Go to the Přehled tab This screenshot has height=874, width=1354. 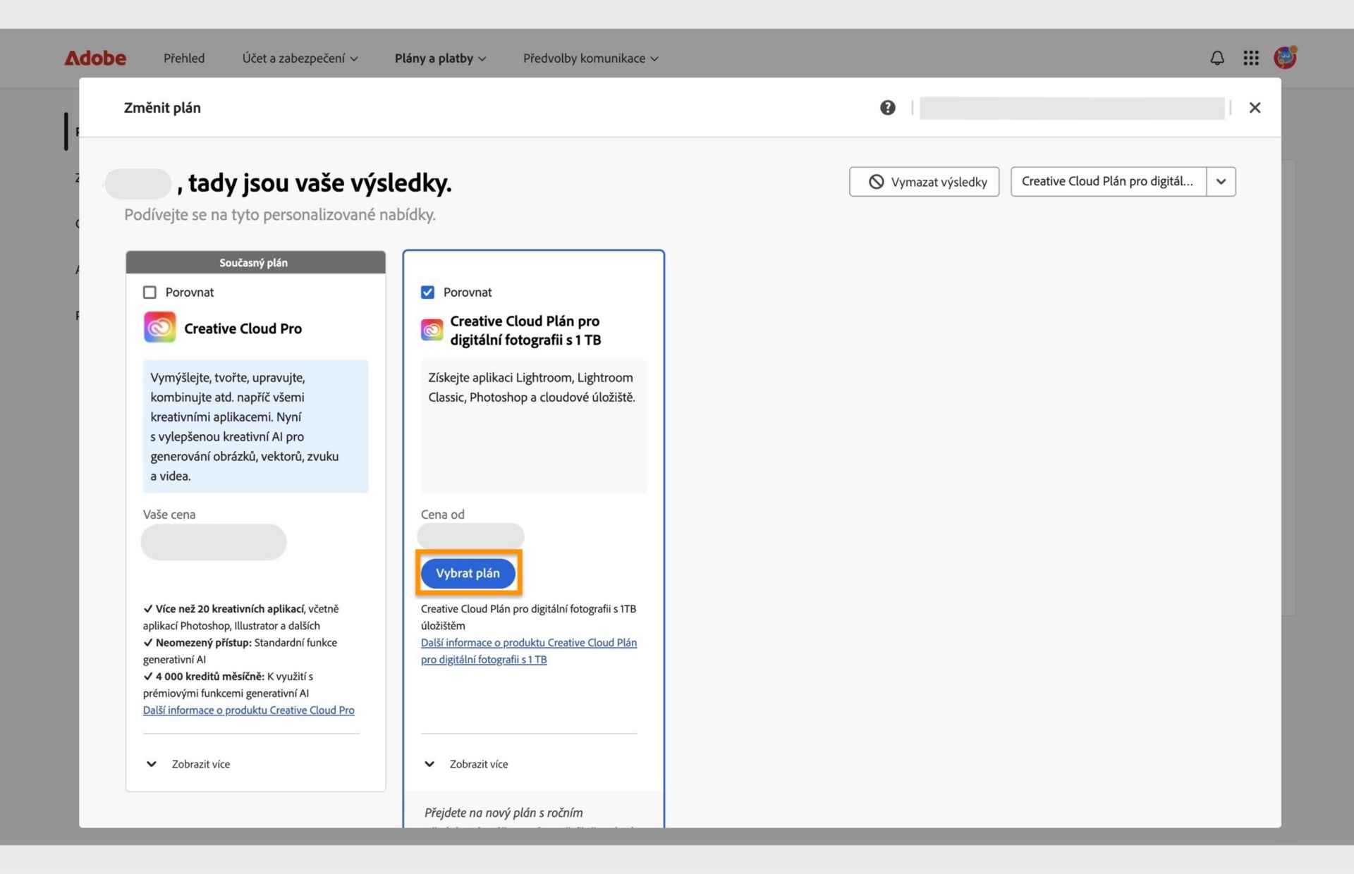pos(184,59)
